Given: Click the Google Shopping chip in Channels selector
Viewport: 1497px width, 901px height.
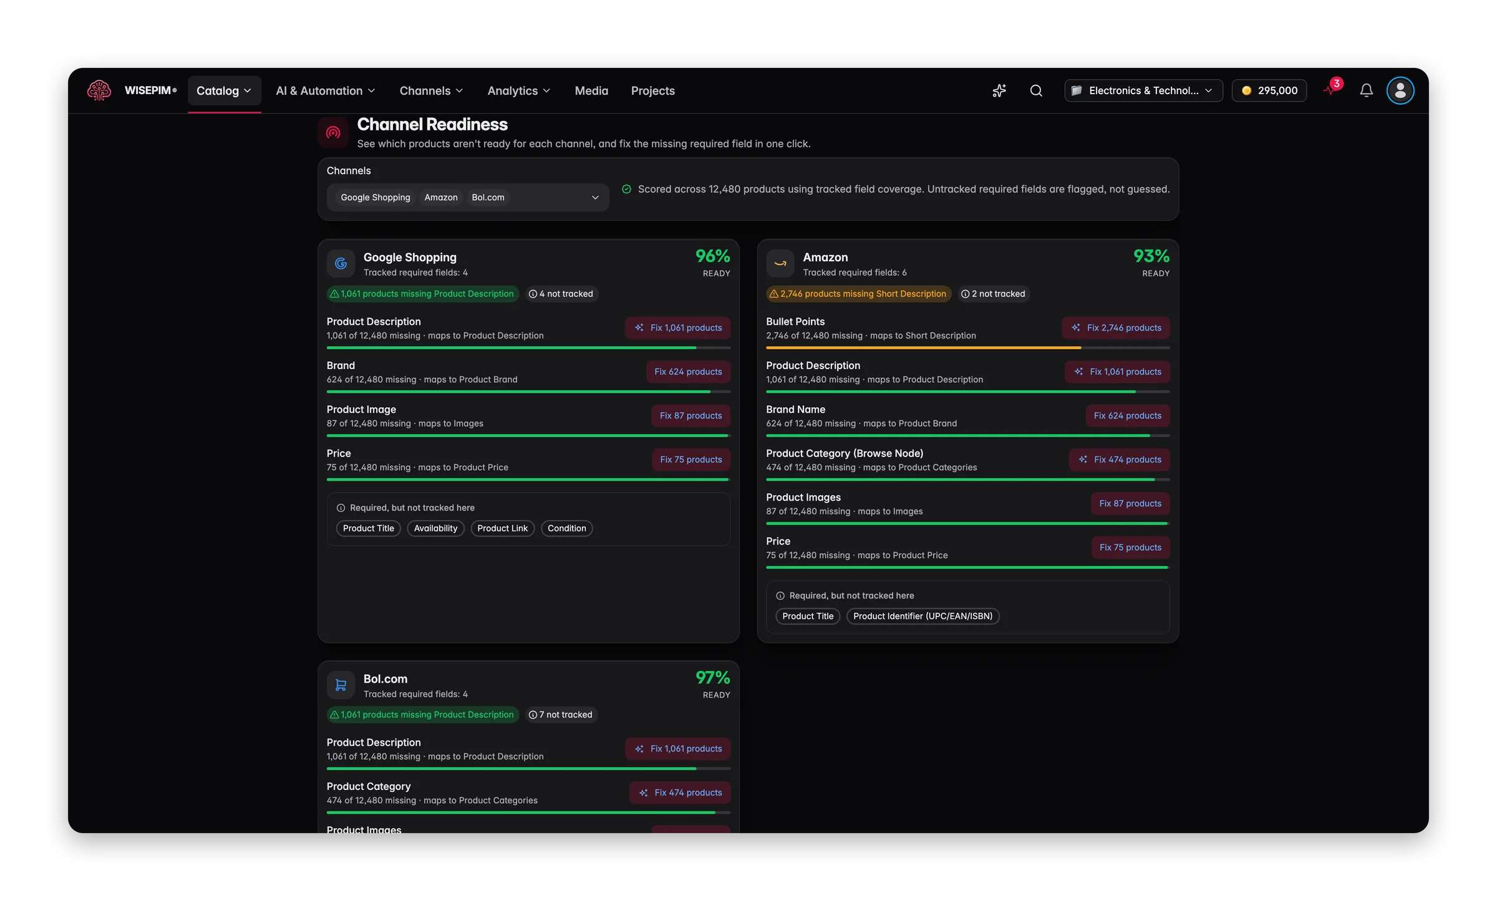Looking at the screenshot, I should (x=375, y=197).
